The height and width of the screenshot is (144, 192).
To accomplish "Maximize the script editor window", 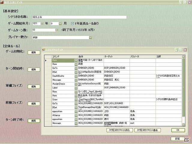I will tap(181, 50).
